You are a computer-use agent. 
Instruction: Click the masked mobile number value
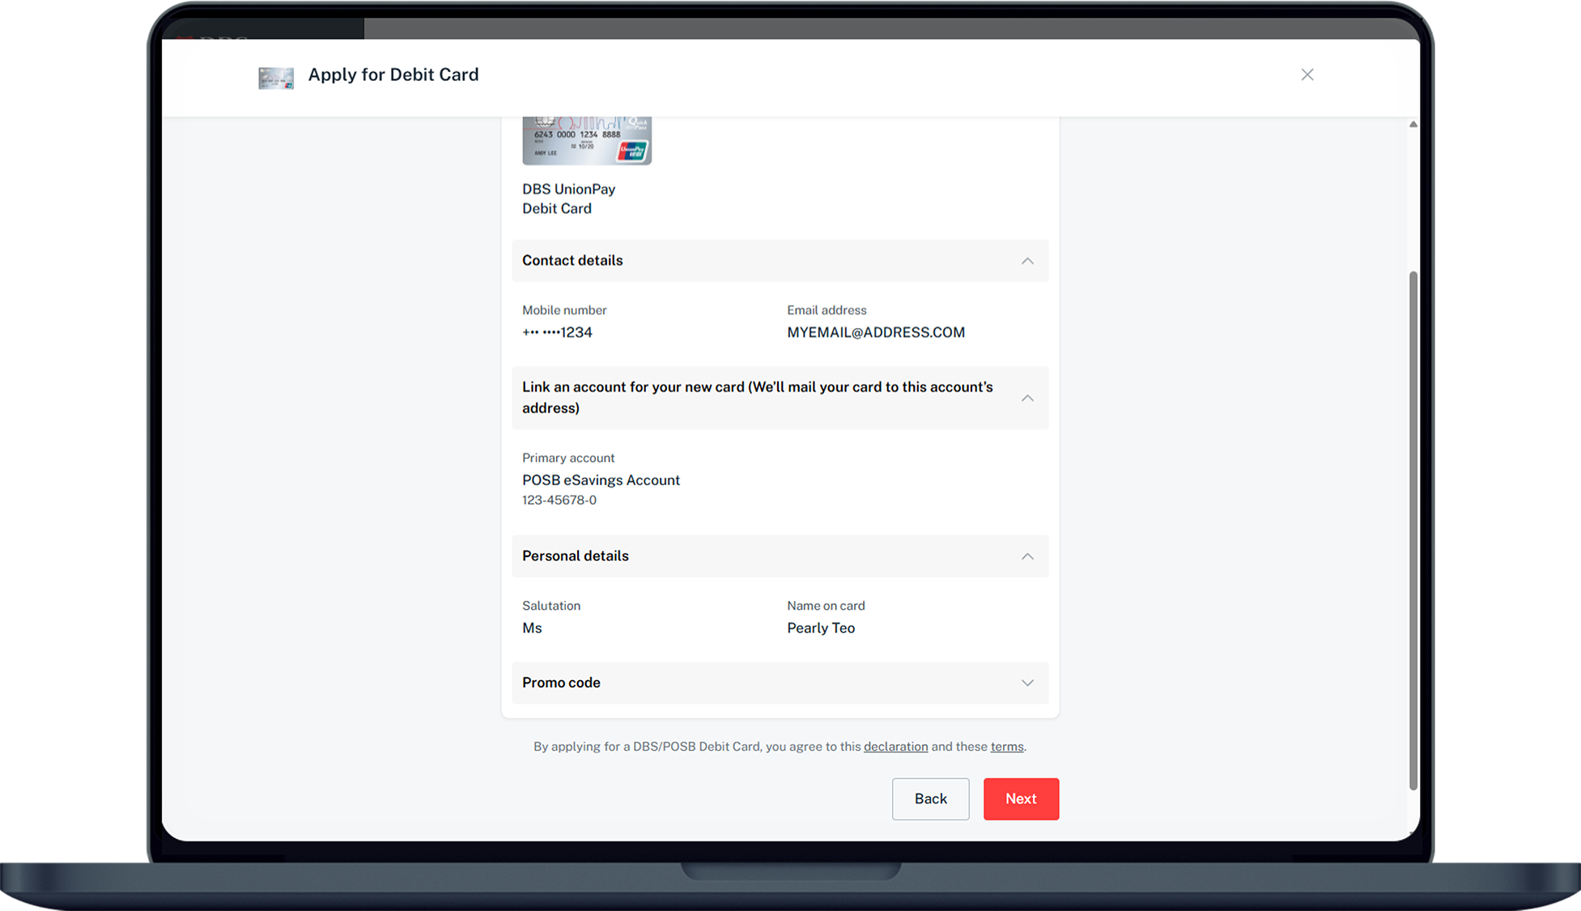point(557,332)
